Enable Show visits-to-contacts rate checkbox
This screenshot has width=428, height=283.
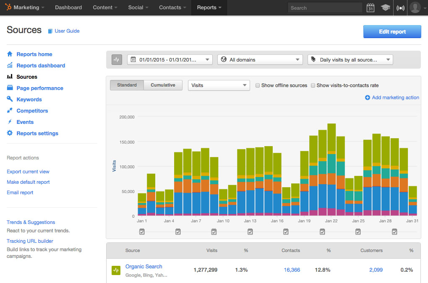[313, 85]
